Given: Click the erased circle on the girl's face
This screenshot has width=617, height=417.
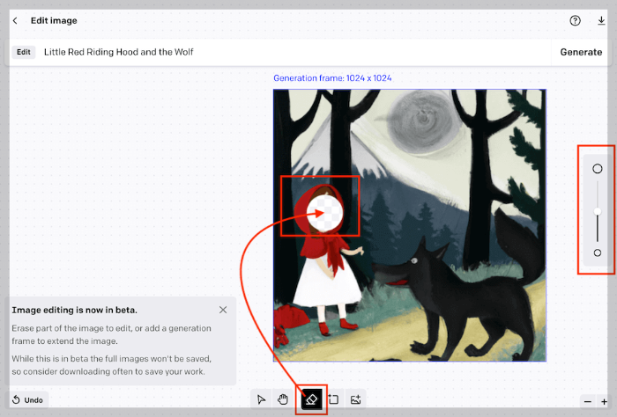Looking at the screenshot, I should click(324, 213).
